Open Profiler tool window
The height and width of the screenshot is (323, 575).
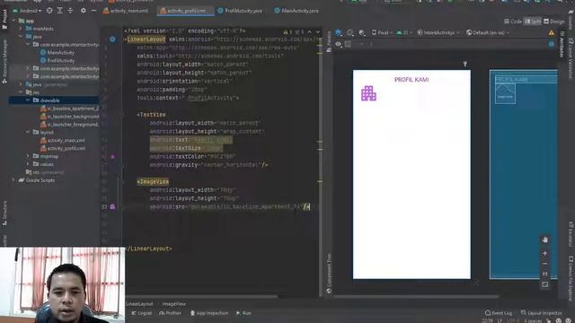coord(170,313)
